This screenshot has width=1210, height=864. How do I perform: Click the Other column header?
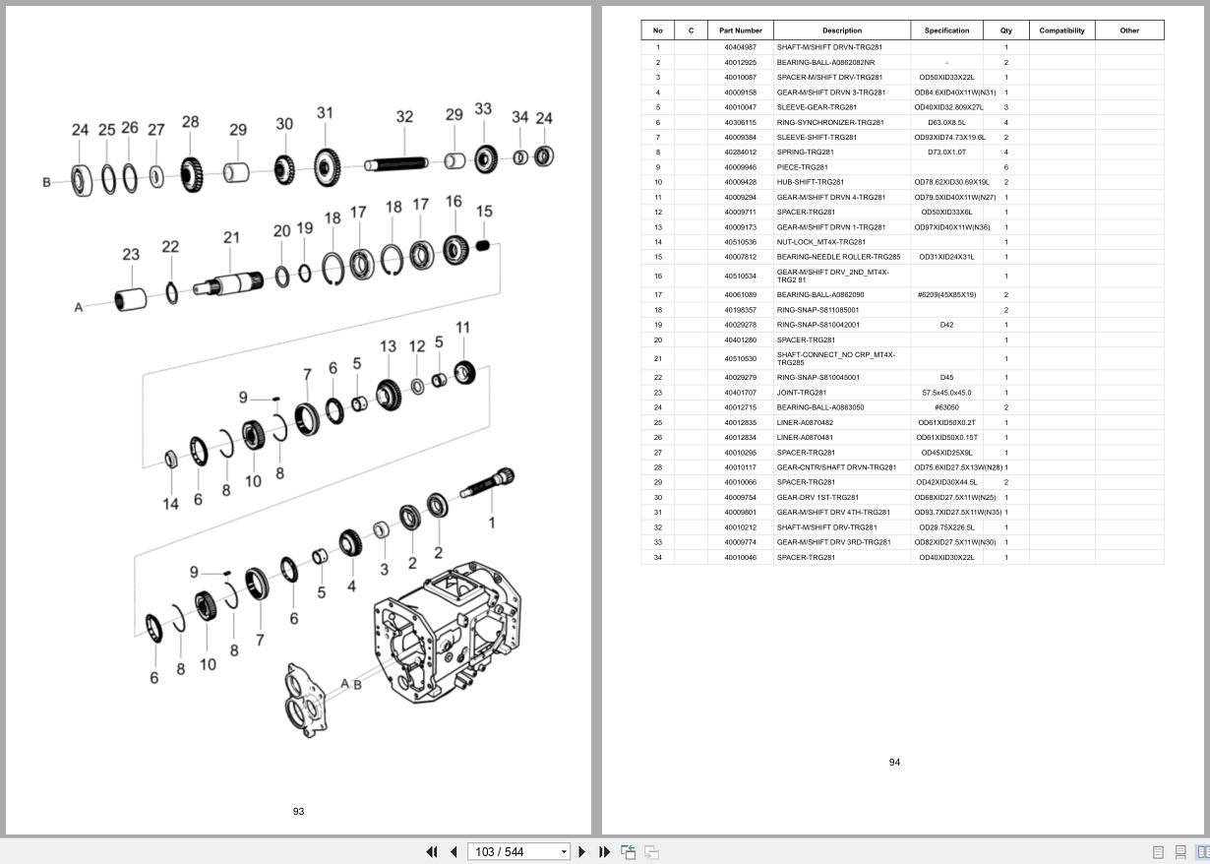[x=1129, y=31]
